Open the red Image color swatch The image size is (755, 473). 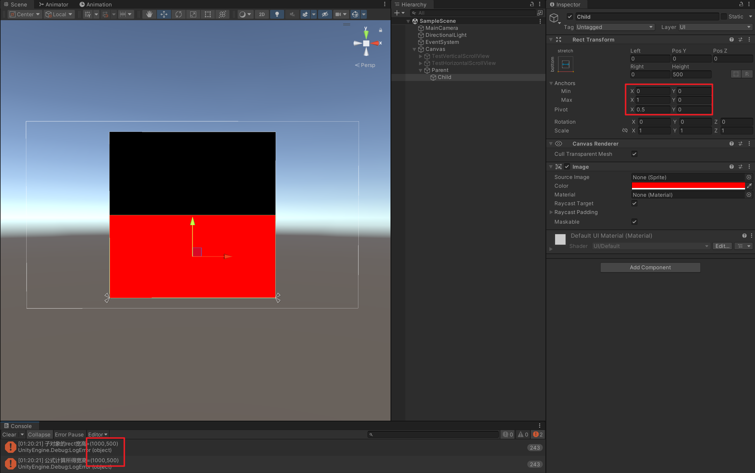(x=688, y=186)
